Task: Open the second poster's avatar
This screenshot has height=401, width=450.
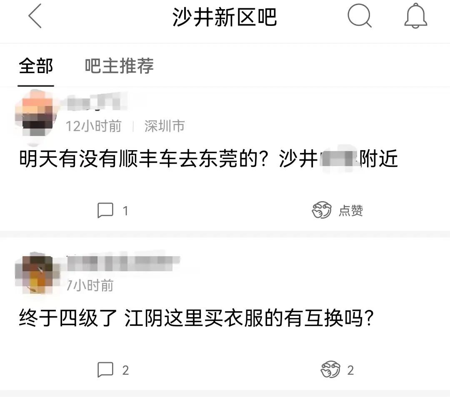Action: (37, 275)
